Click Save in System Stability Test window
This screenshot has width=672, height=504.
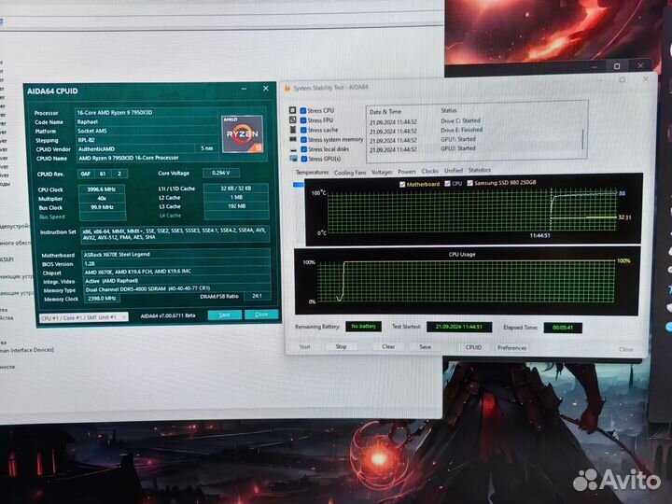[426, 347]
